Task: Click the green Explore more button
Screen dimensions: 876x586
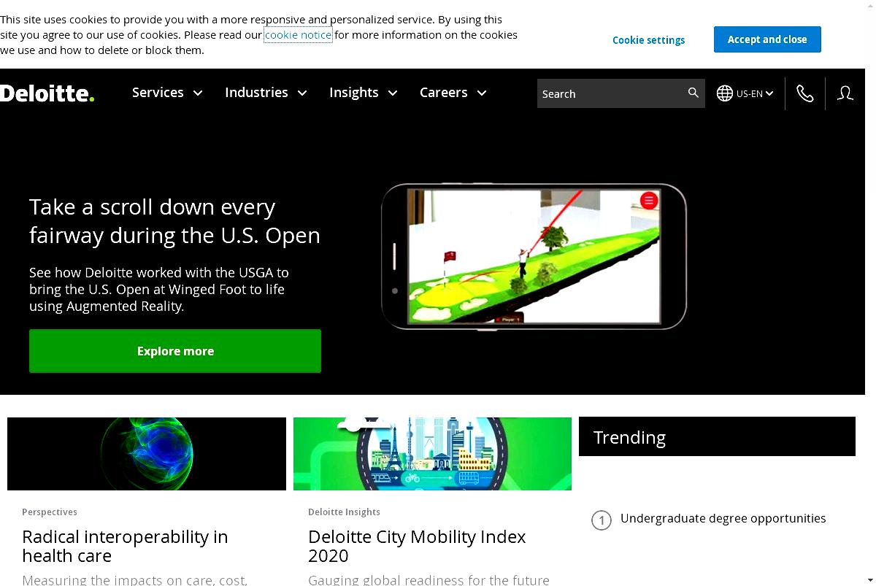Action: pos(175,351)
